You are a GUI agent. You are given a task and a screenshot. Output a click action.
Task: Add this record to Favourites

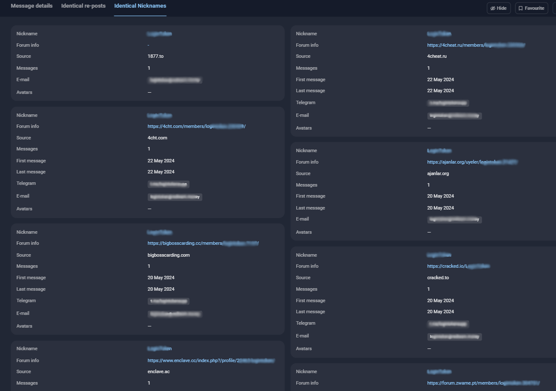coord(531,8)
